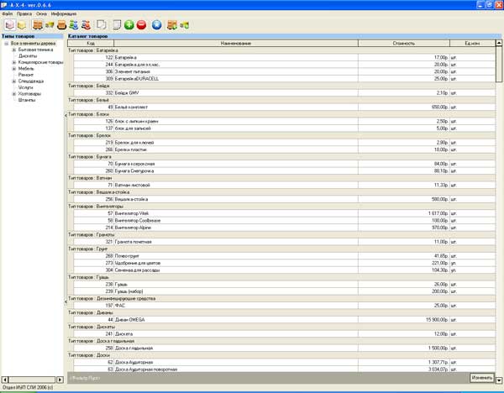Expand the Канцелярские товары tree node

click(14, 62)
